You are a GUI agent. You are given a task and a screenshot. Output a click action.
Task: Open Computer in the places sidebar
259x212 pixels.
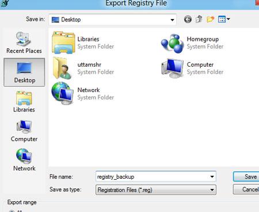(24, 131)
